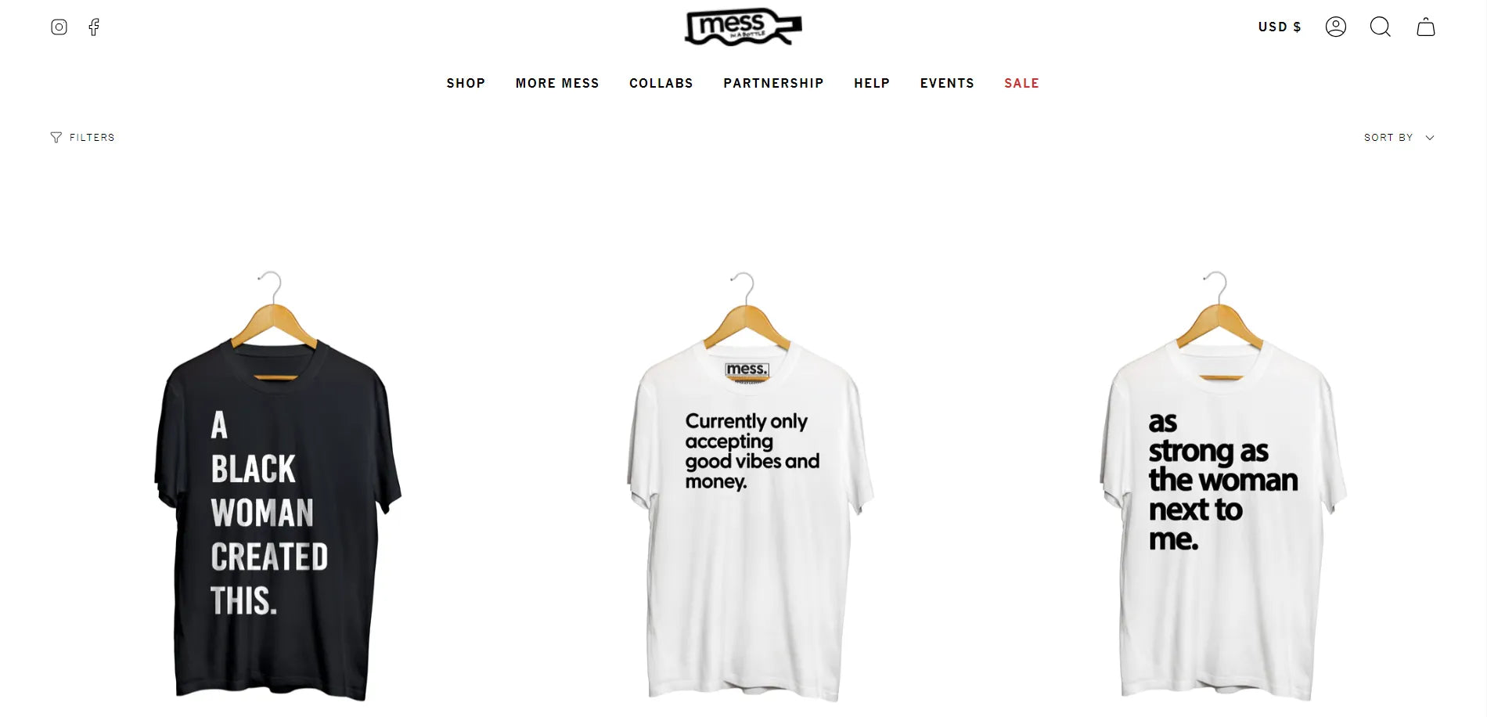Select the black 'A Black Woman Created This' tee

277,485
